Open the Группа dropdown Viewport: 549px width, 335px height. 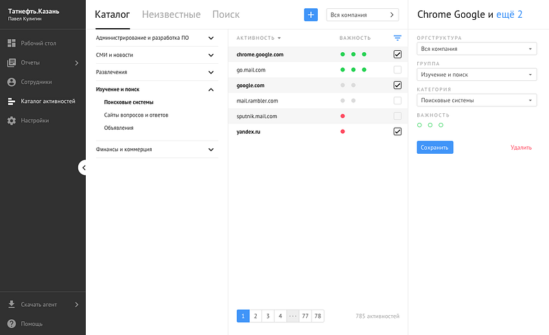(x=476, y=75)
